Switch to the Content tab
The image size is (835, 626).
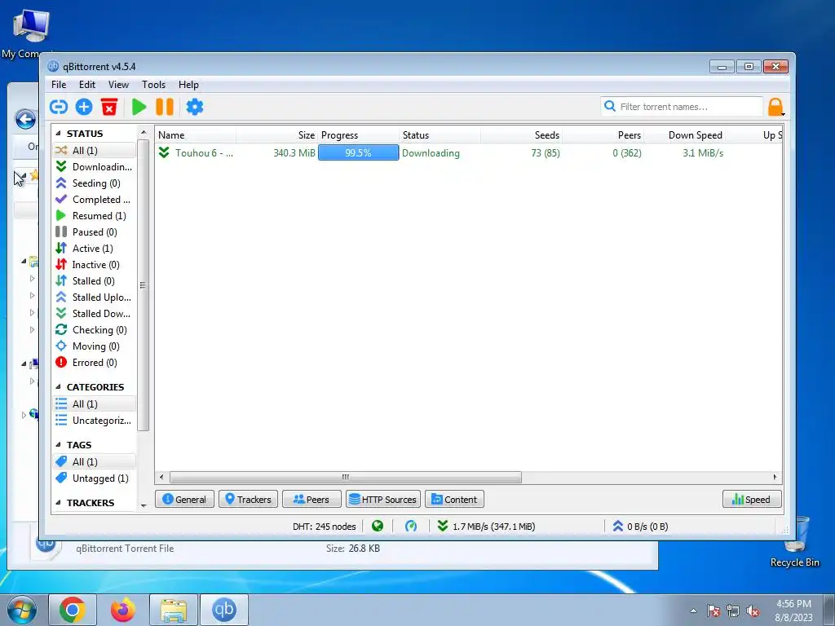(x=454, y=500)
